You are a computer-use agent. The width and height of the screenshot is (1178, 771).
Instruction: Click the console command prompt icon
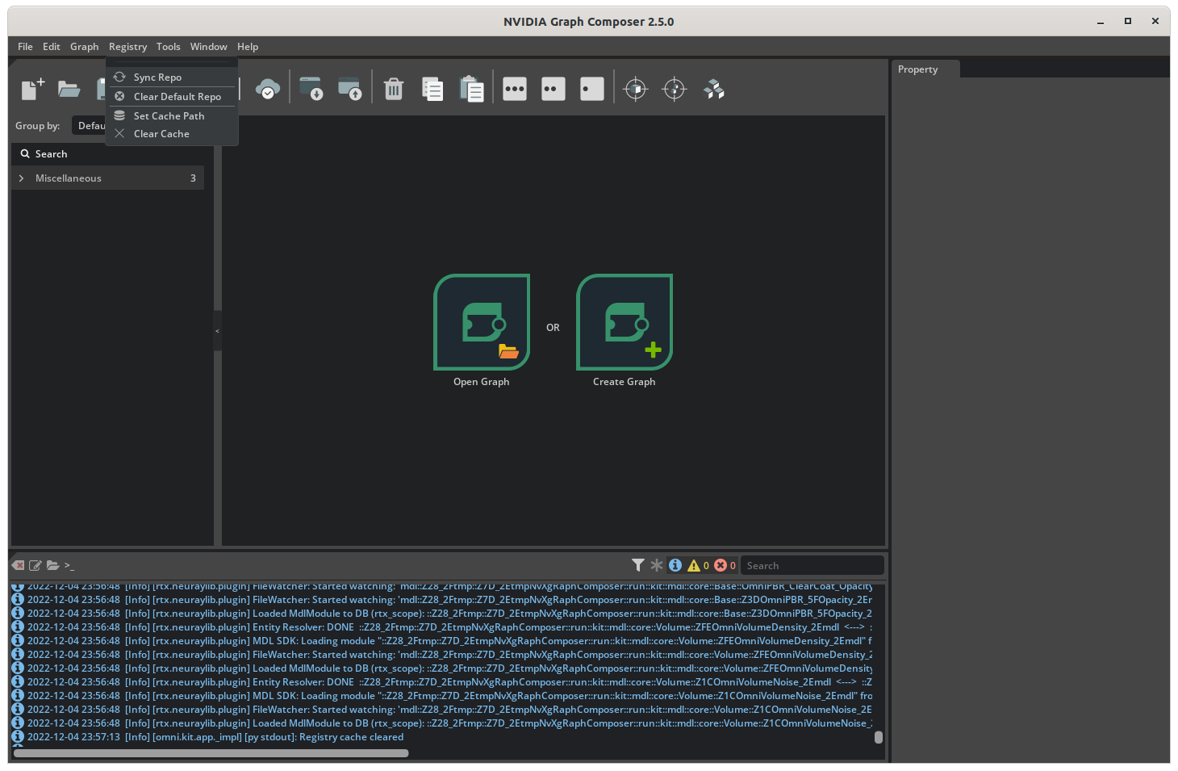point(69,565)
